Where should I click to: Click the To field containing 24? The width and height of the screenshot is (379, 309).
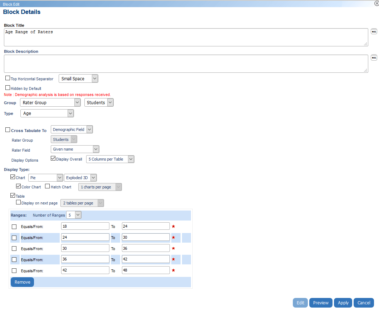(146, 226)
